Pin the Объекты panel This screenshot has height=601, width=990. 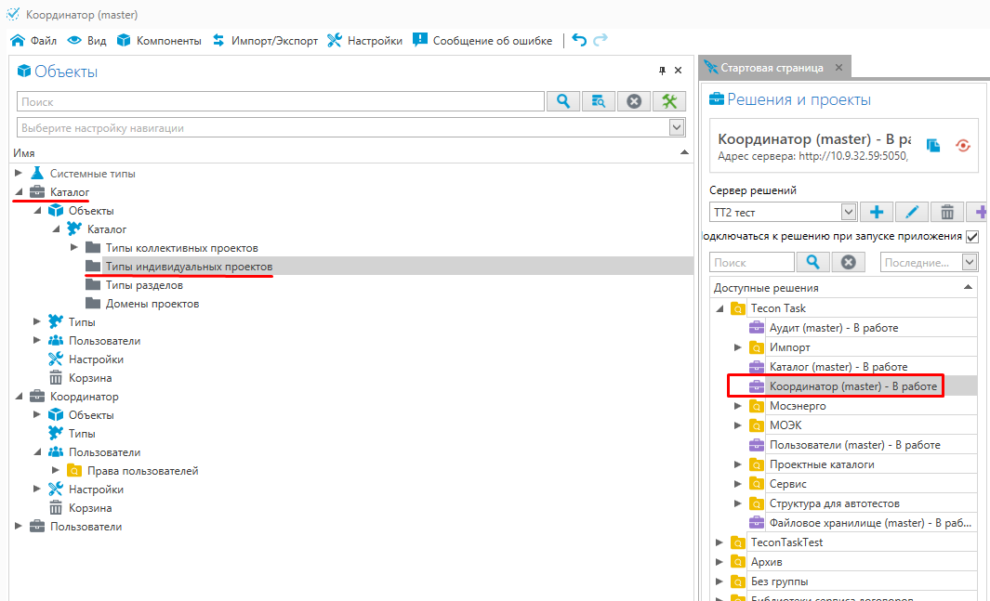pos(663,71)
